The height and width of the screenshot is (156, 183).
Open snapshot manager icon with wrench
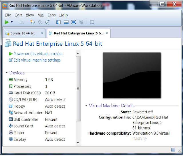[47, 22]
